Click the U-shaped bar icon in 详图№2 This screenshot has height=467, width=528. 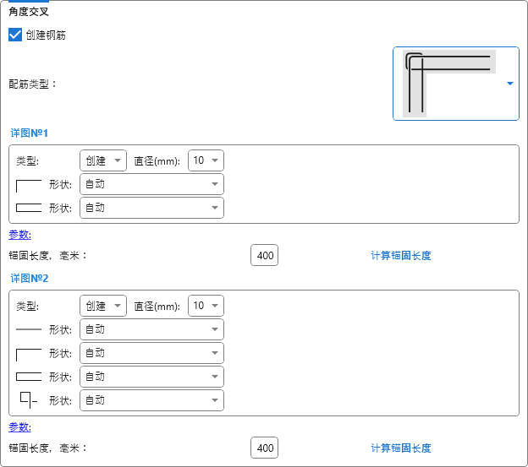[x=29, y=353]
